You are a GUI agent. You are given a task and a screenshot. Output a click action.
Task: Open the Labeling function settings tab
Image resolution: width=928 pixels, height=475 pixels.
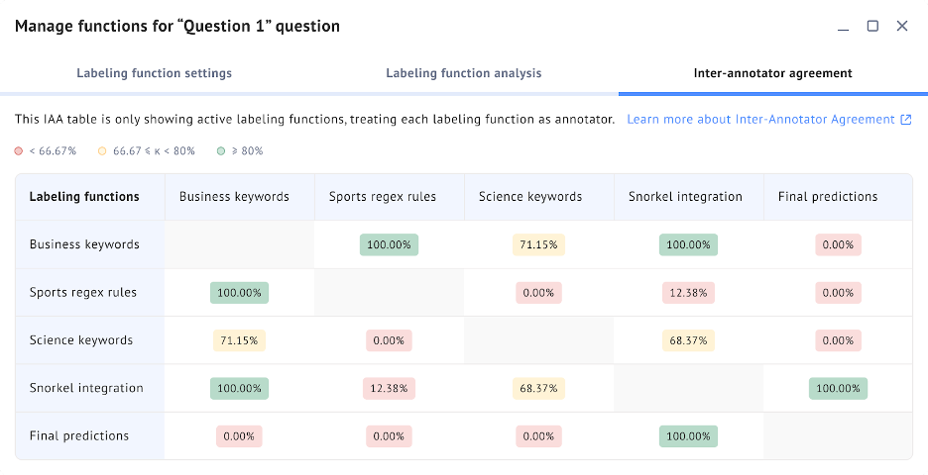[154, 73]
